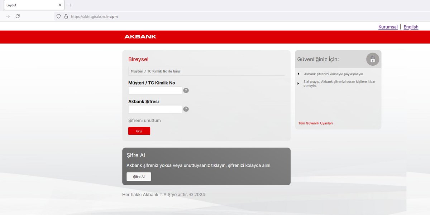Click the red Giriş button
Viewport: 430px width, 215px height.
click(139, 131)
